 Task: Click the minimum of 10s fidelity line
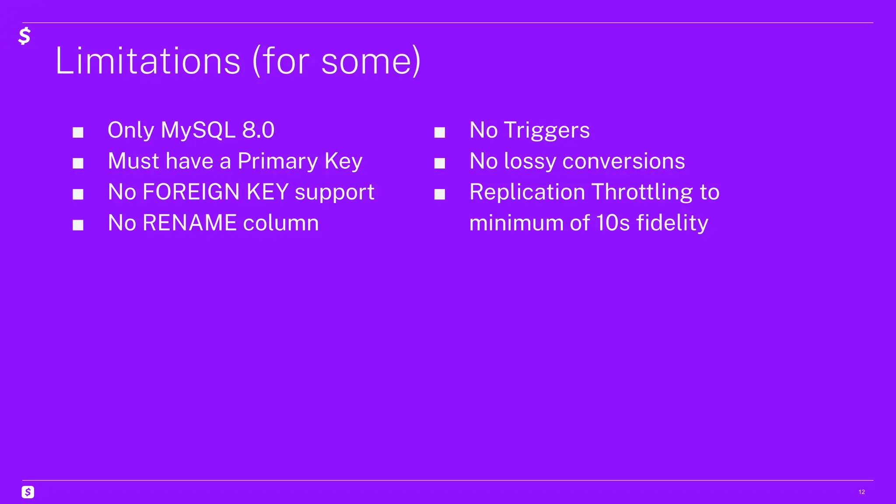589,223
